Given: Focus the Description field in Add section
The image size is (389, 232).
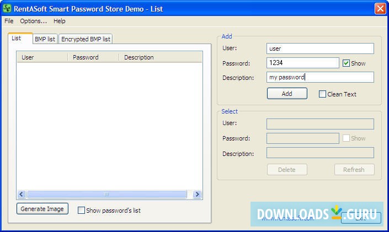Looking at the screenshot, I should (x=320, y=77).
